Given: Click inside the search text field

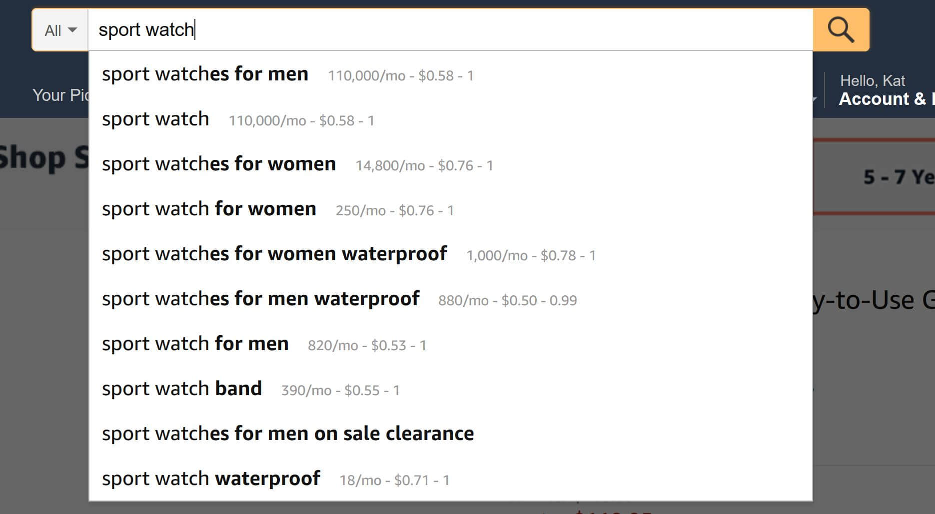Looking at the screenshot, I should pyautogui.click(x=450, y=30).
